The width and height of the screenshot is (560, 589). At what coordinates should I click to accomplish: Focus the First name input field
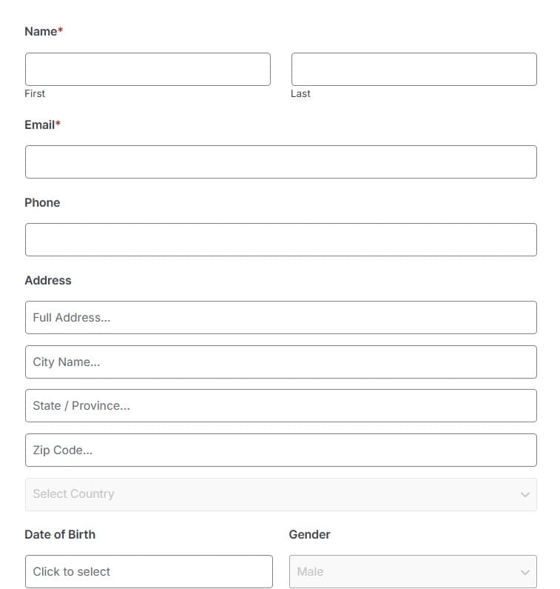pos(148,69)
